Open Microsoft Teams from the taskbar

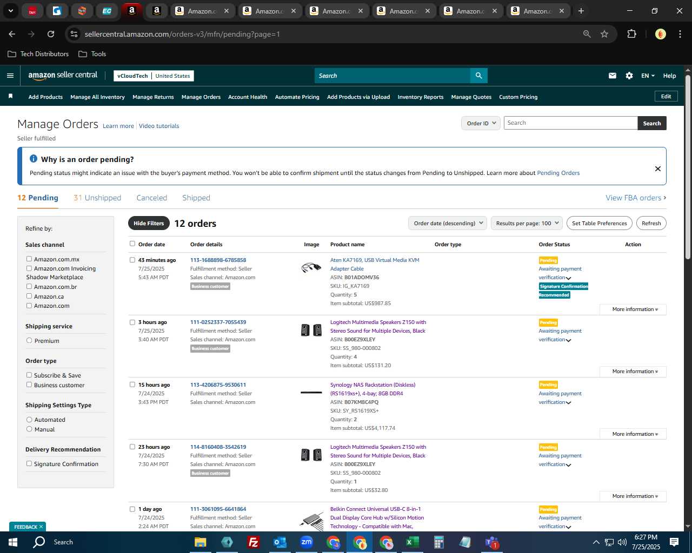[491, 542]
